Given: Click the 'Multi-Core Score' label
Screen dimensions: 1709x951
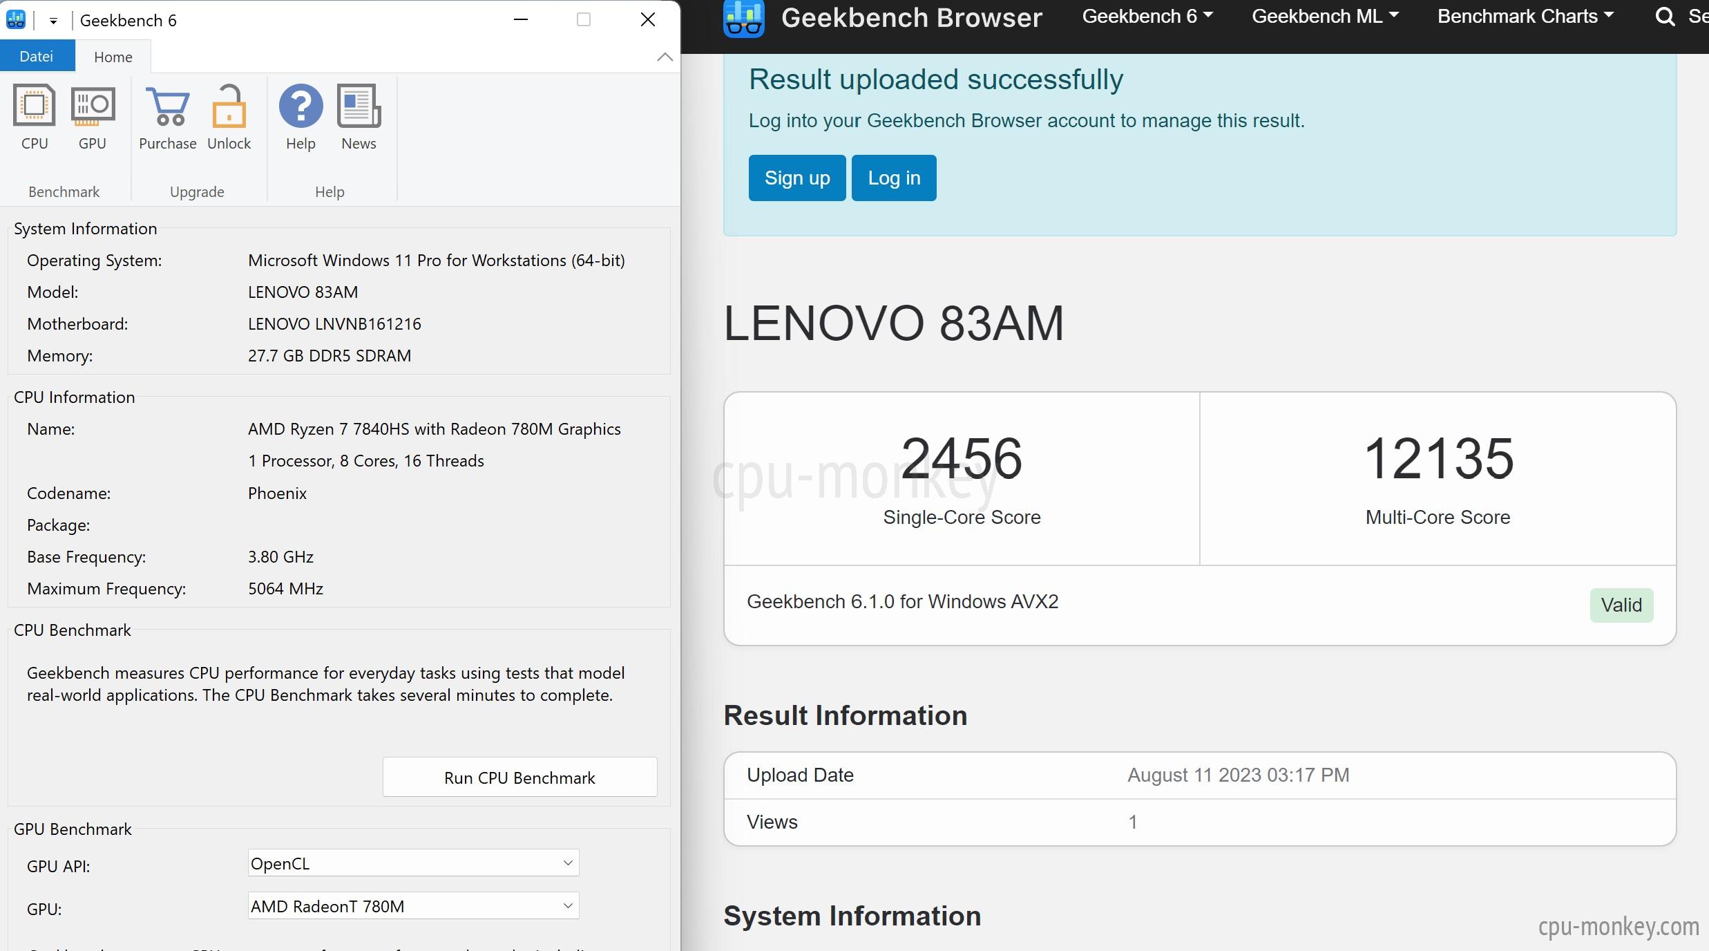Looking at the screenshot, I should pos(1438,517).
